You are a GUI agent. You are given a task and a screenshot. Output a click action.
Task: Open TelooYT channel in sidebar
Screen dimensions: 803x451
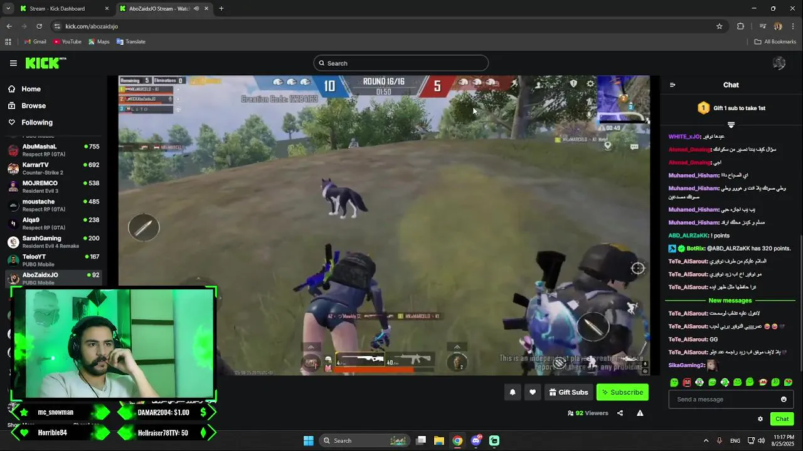[54, 260]
